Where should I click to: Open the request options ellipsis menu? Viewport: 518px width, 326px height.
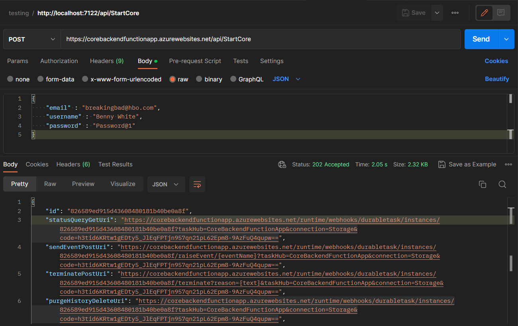(455, 12)
